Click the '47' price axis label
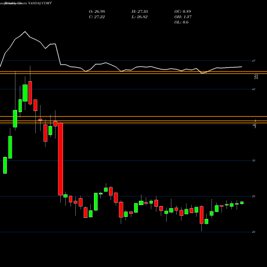 (x=254, y=61)
